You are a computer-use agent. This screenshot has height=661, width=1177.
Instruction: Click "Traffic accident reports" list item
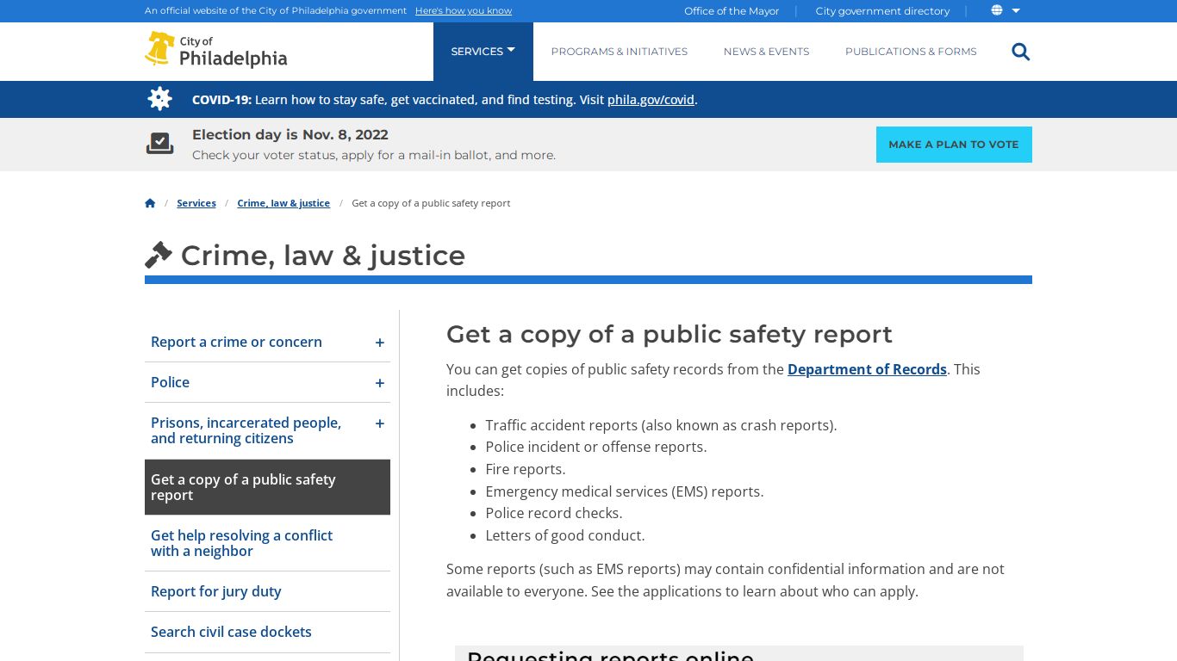[661, 425]
